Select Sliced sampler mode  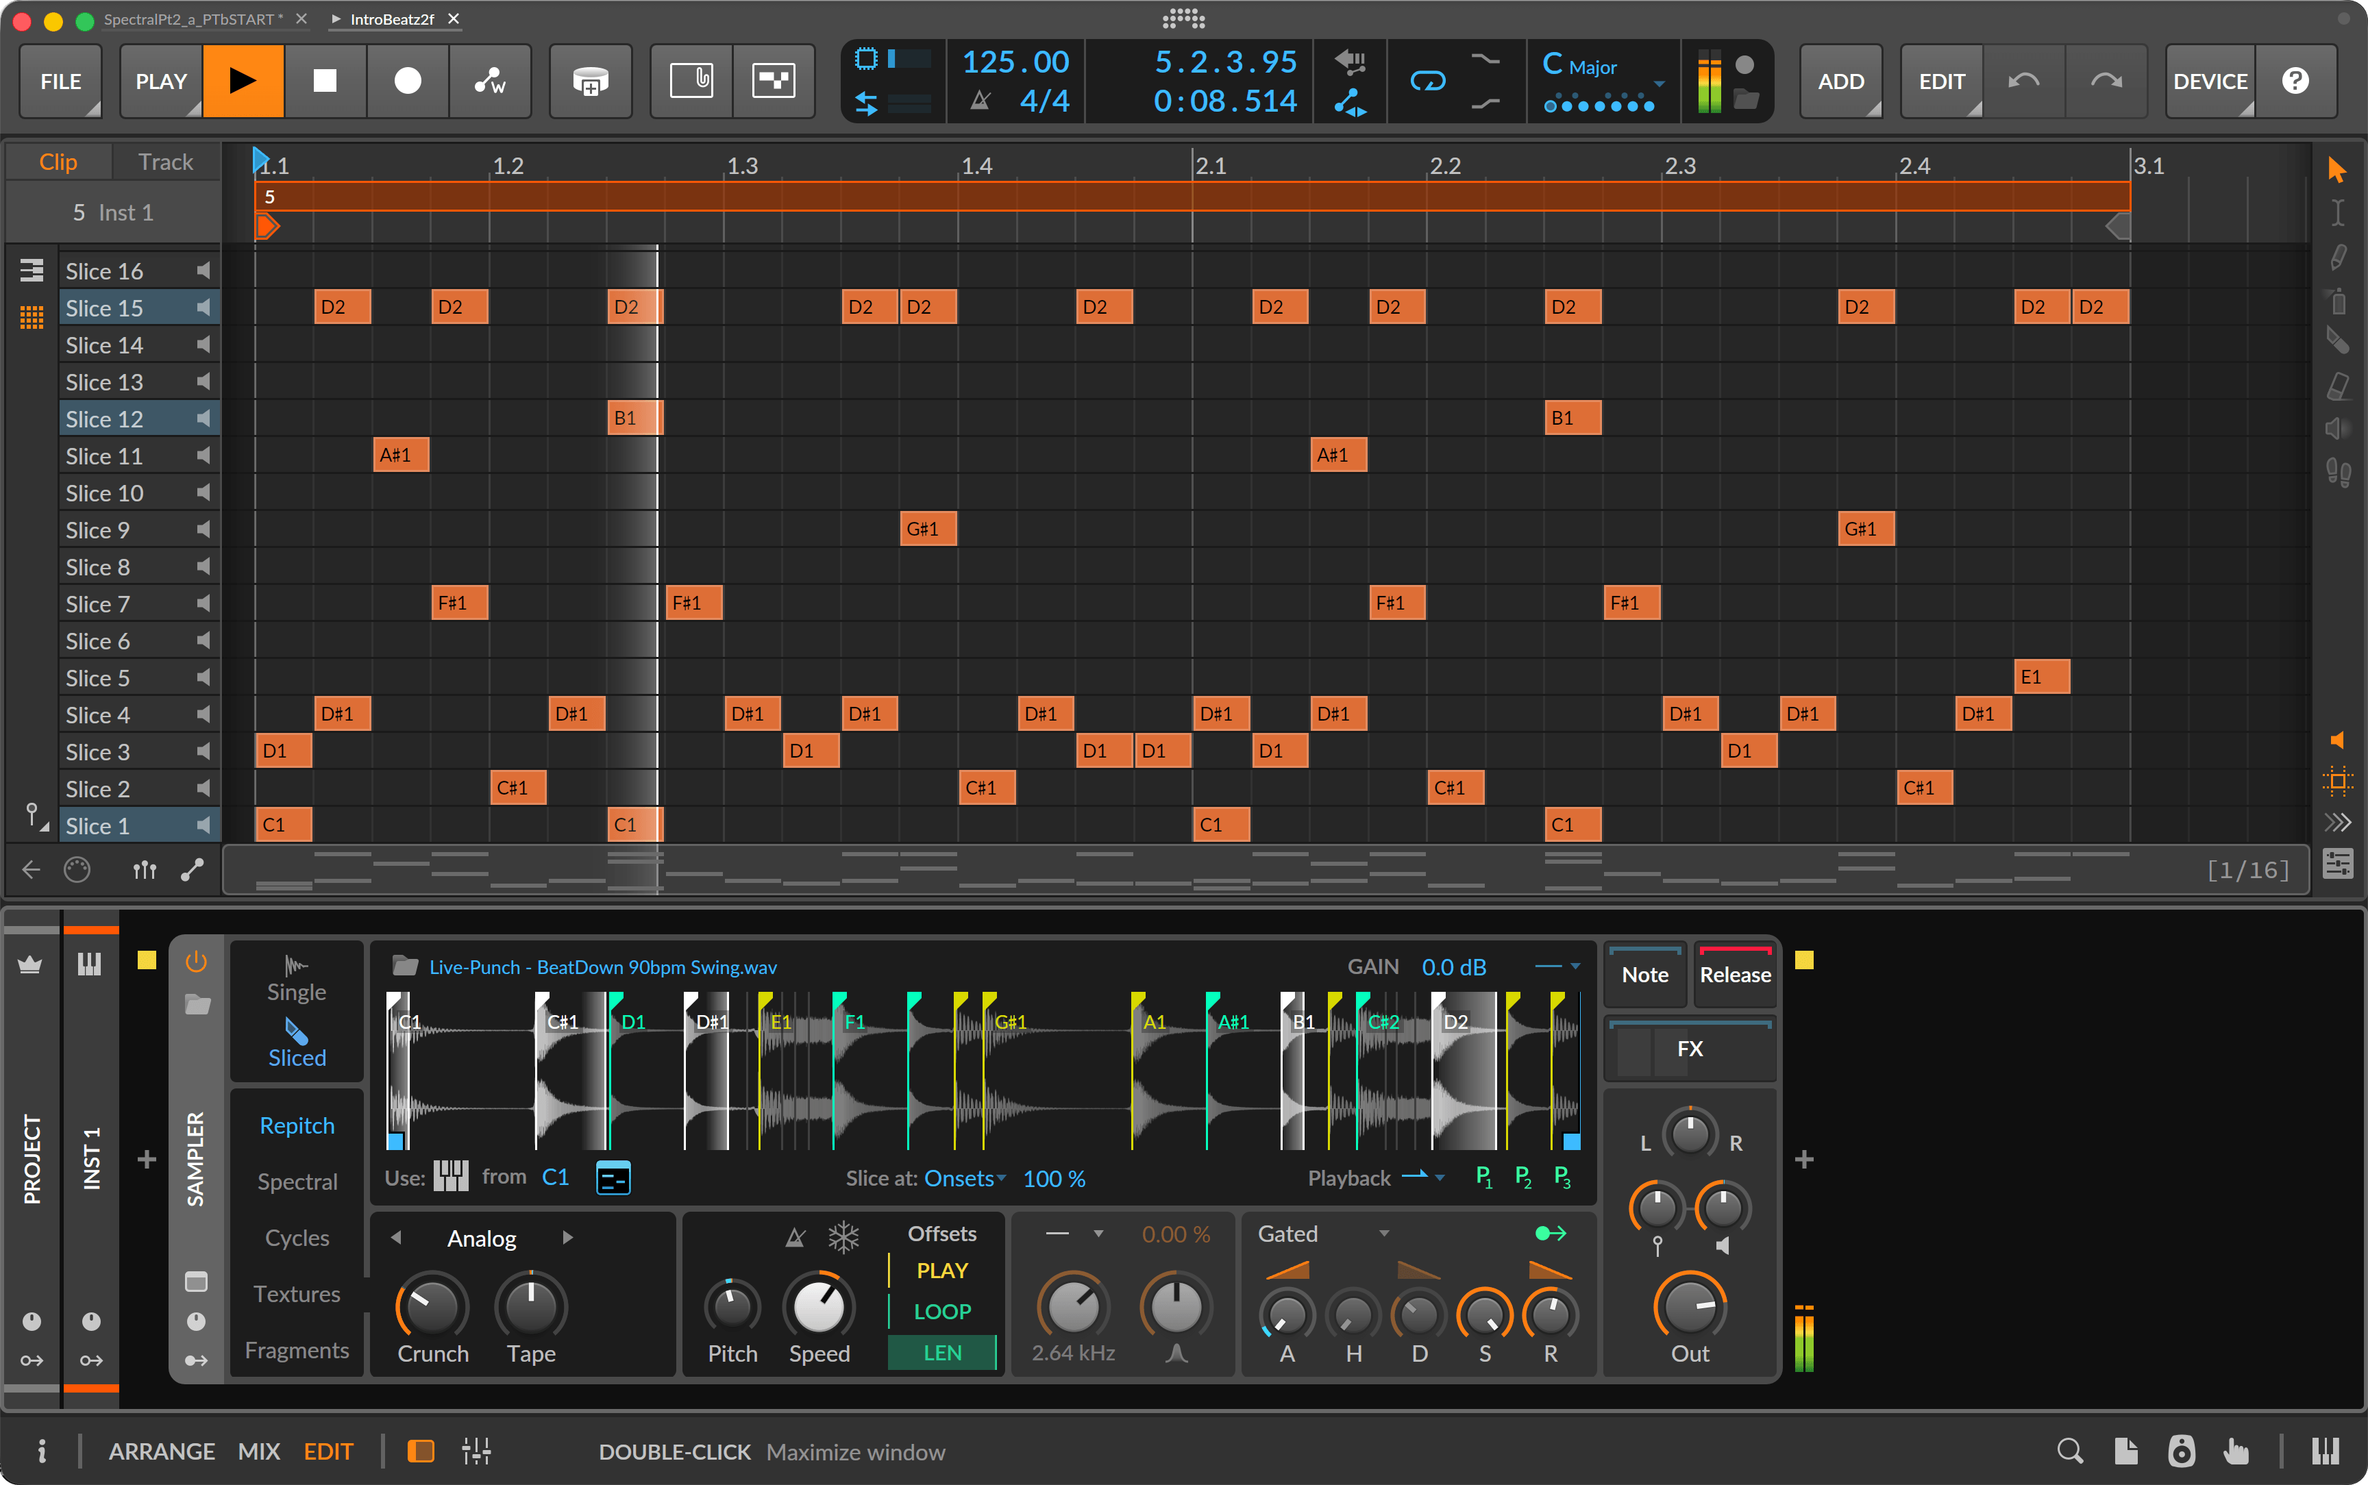tap(297, 1043)
